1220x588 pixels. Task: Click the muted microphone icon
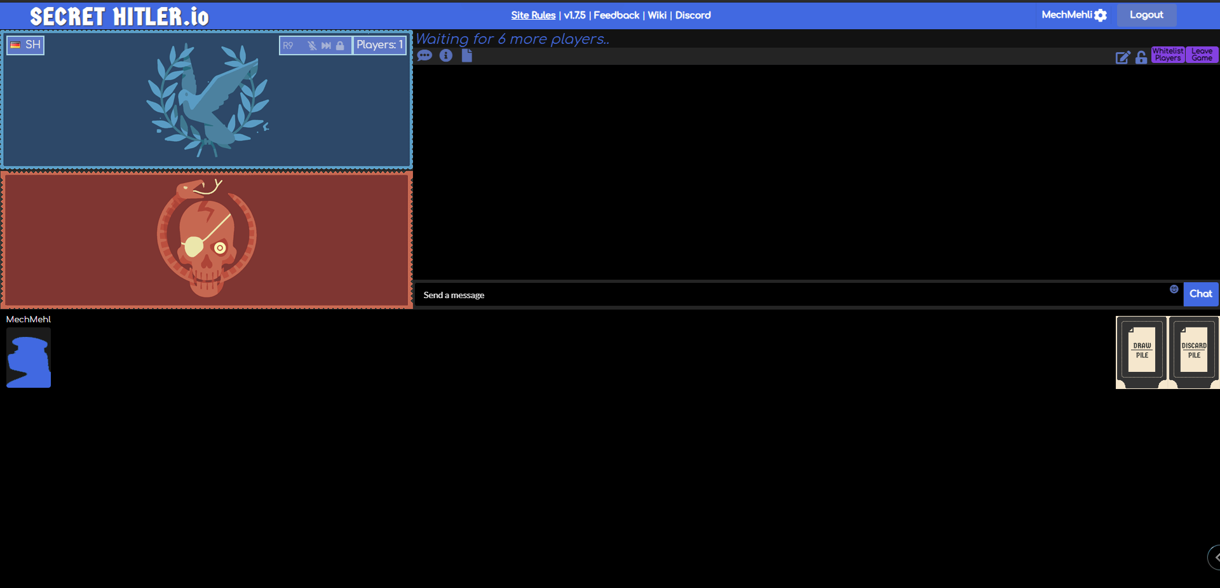(x=312, y=46)
